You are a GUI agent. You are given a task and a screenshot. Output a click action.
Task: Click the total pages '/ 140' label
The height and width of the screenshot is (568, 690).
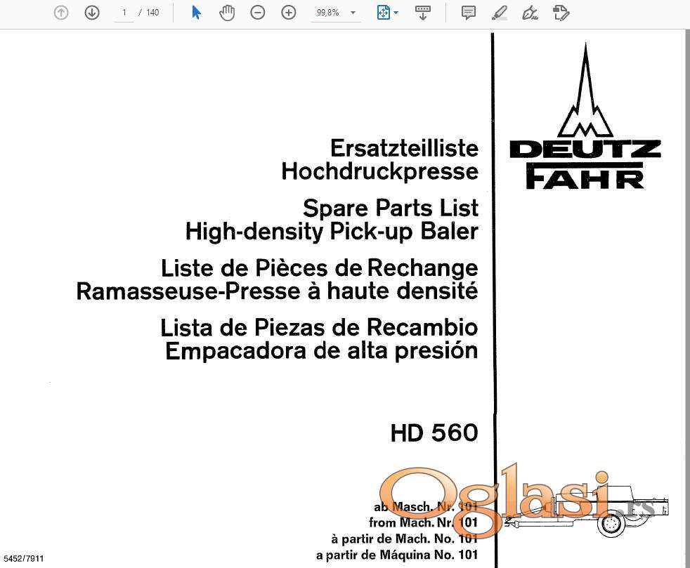click(149, 13)
